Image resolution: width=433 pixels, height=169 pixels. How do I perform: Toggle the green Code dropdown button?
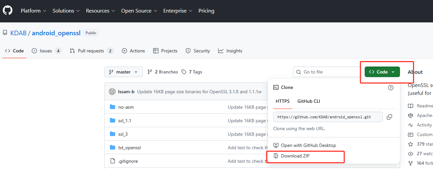(382, 72)
